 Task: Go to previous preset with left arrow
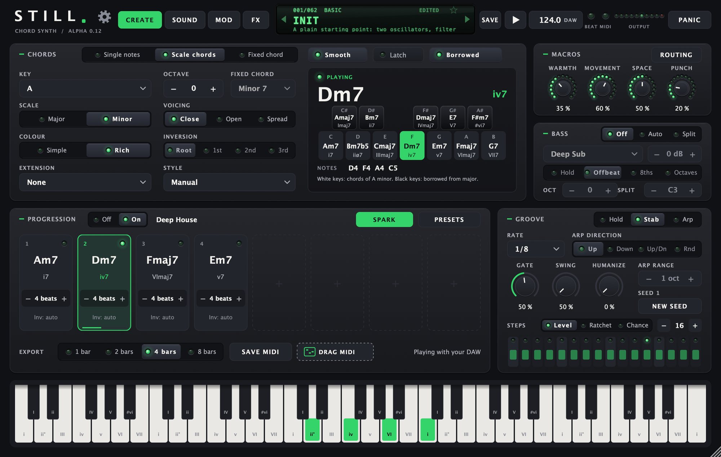coord(284,19)
